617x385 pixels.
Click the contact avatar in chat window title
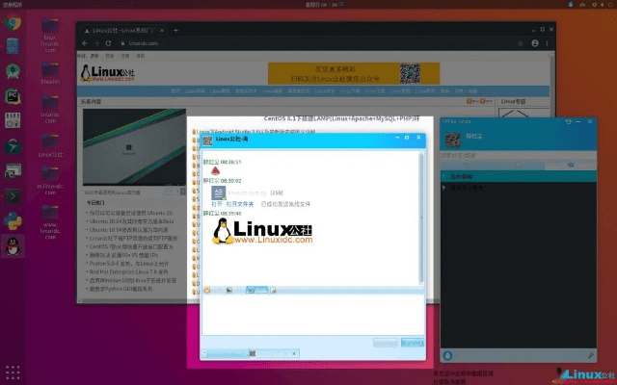[208, 141]
